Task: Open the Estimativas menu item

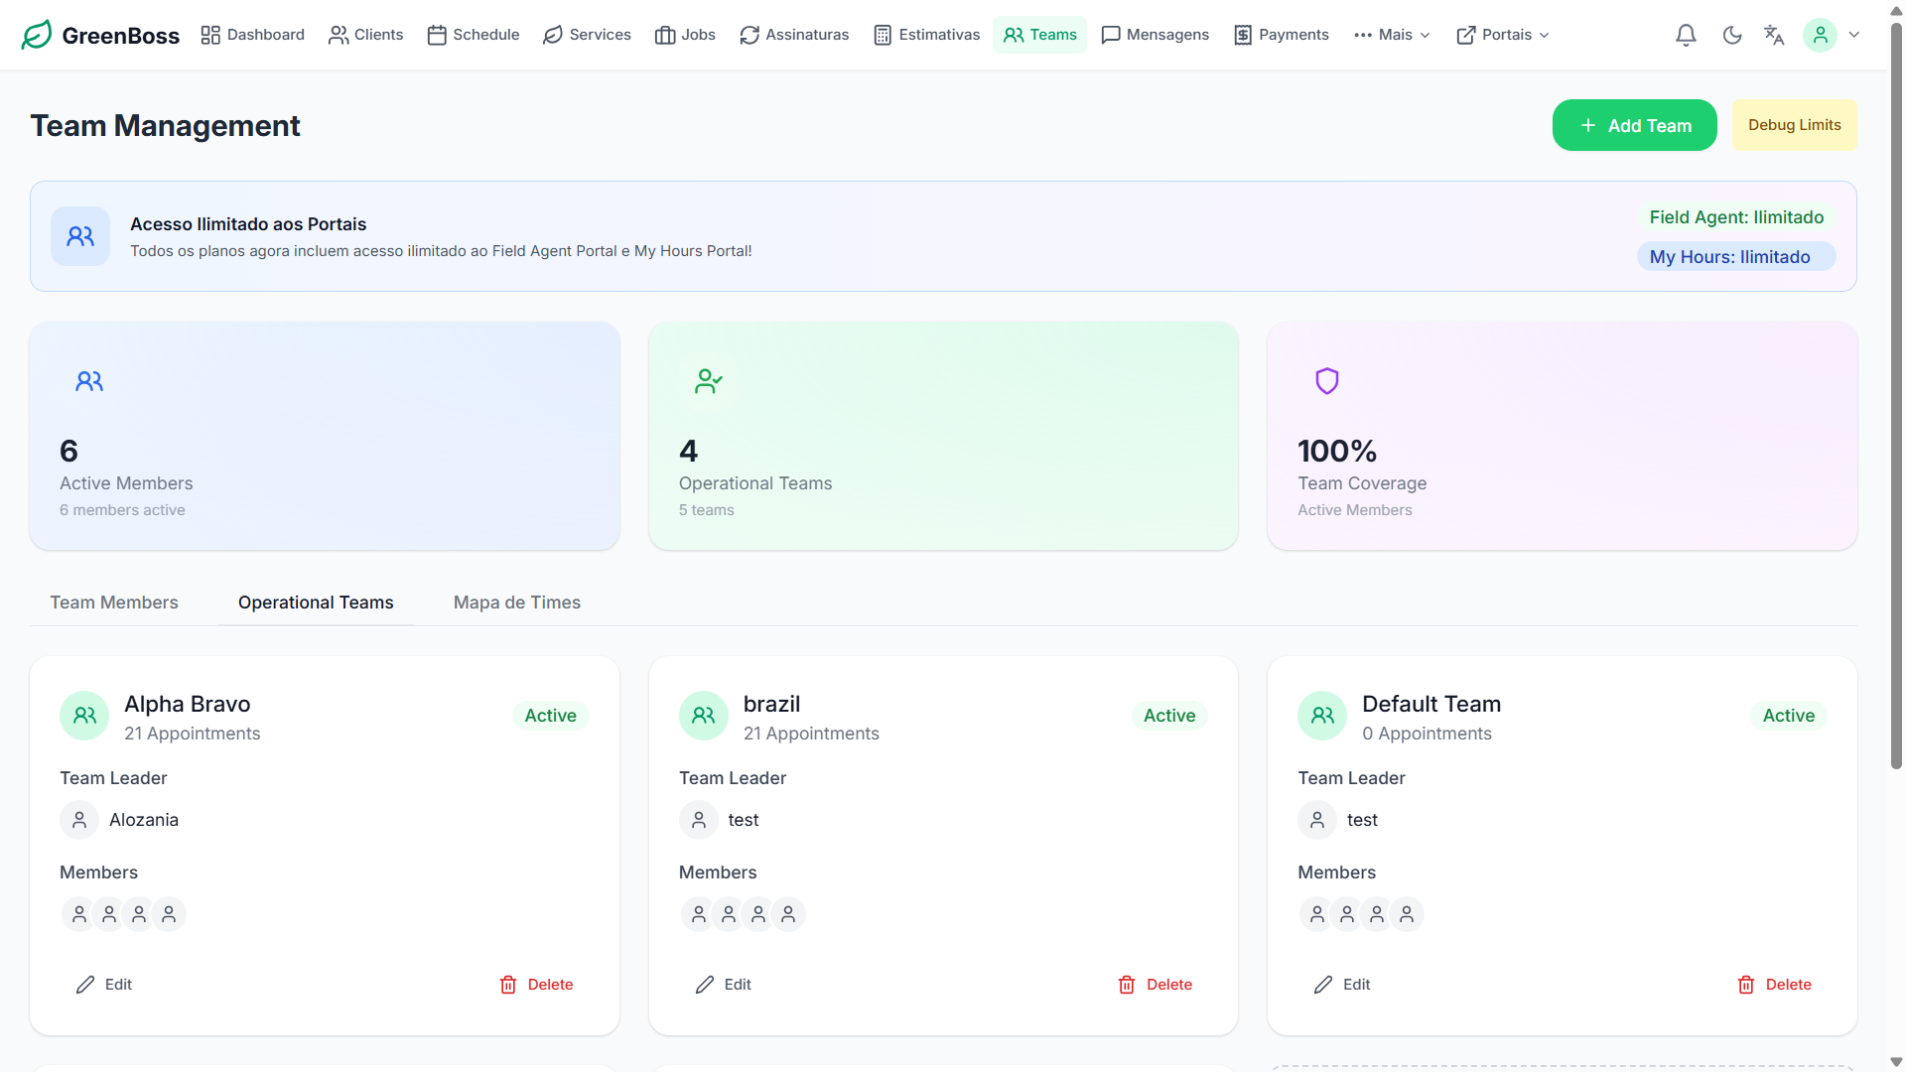Action: coord(926,35)
